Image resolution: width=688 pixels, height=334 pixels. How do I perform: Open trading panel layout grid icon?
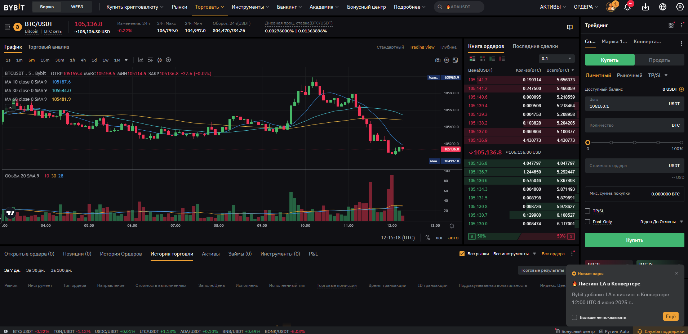pyautogui.click(x=671, y=25)
